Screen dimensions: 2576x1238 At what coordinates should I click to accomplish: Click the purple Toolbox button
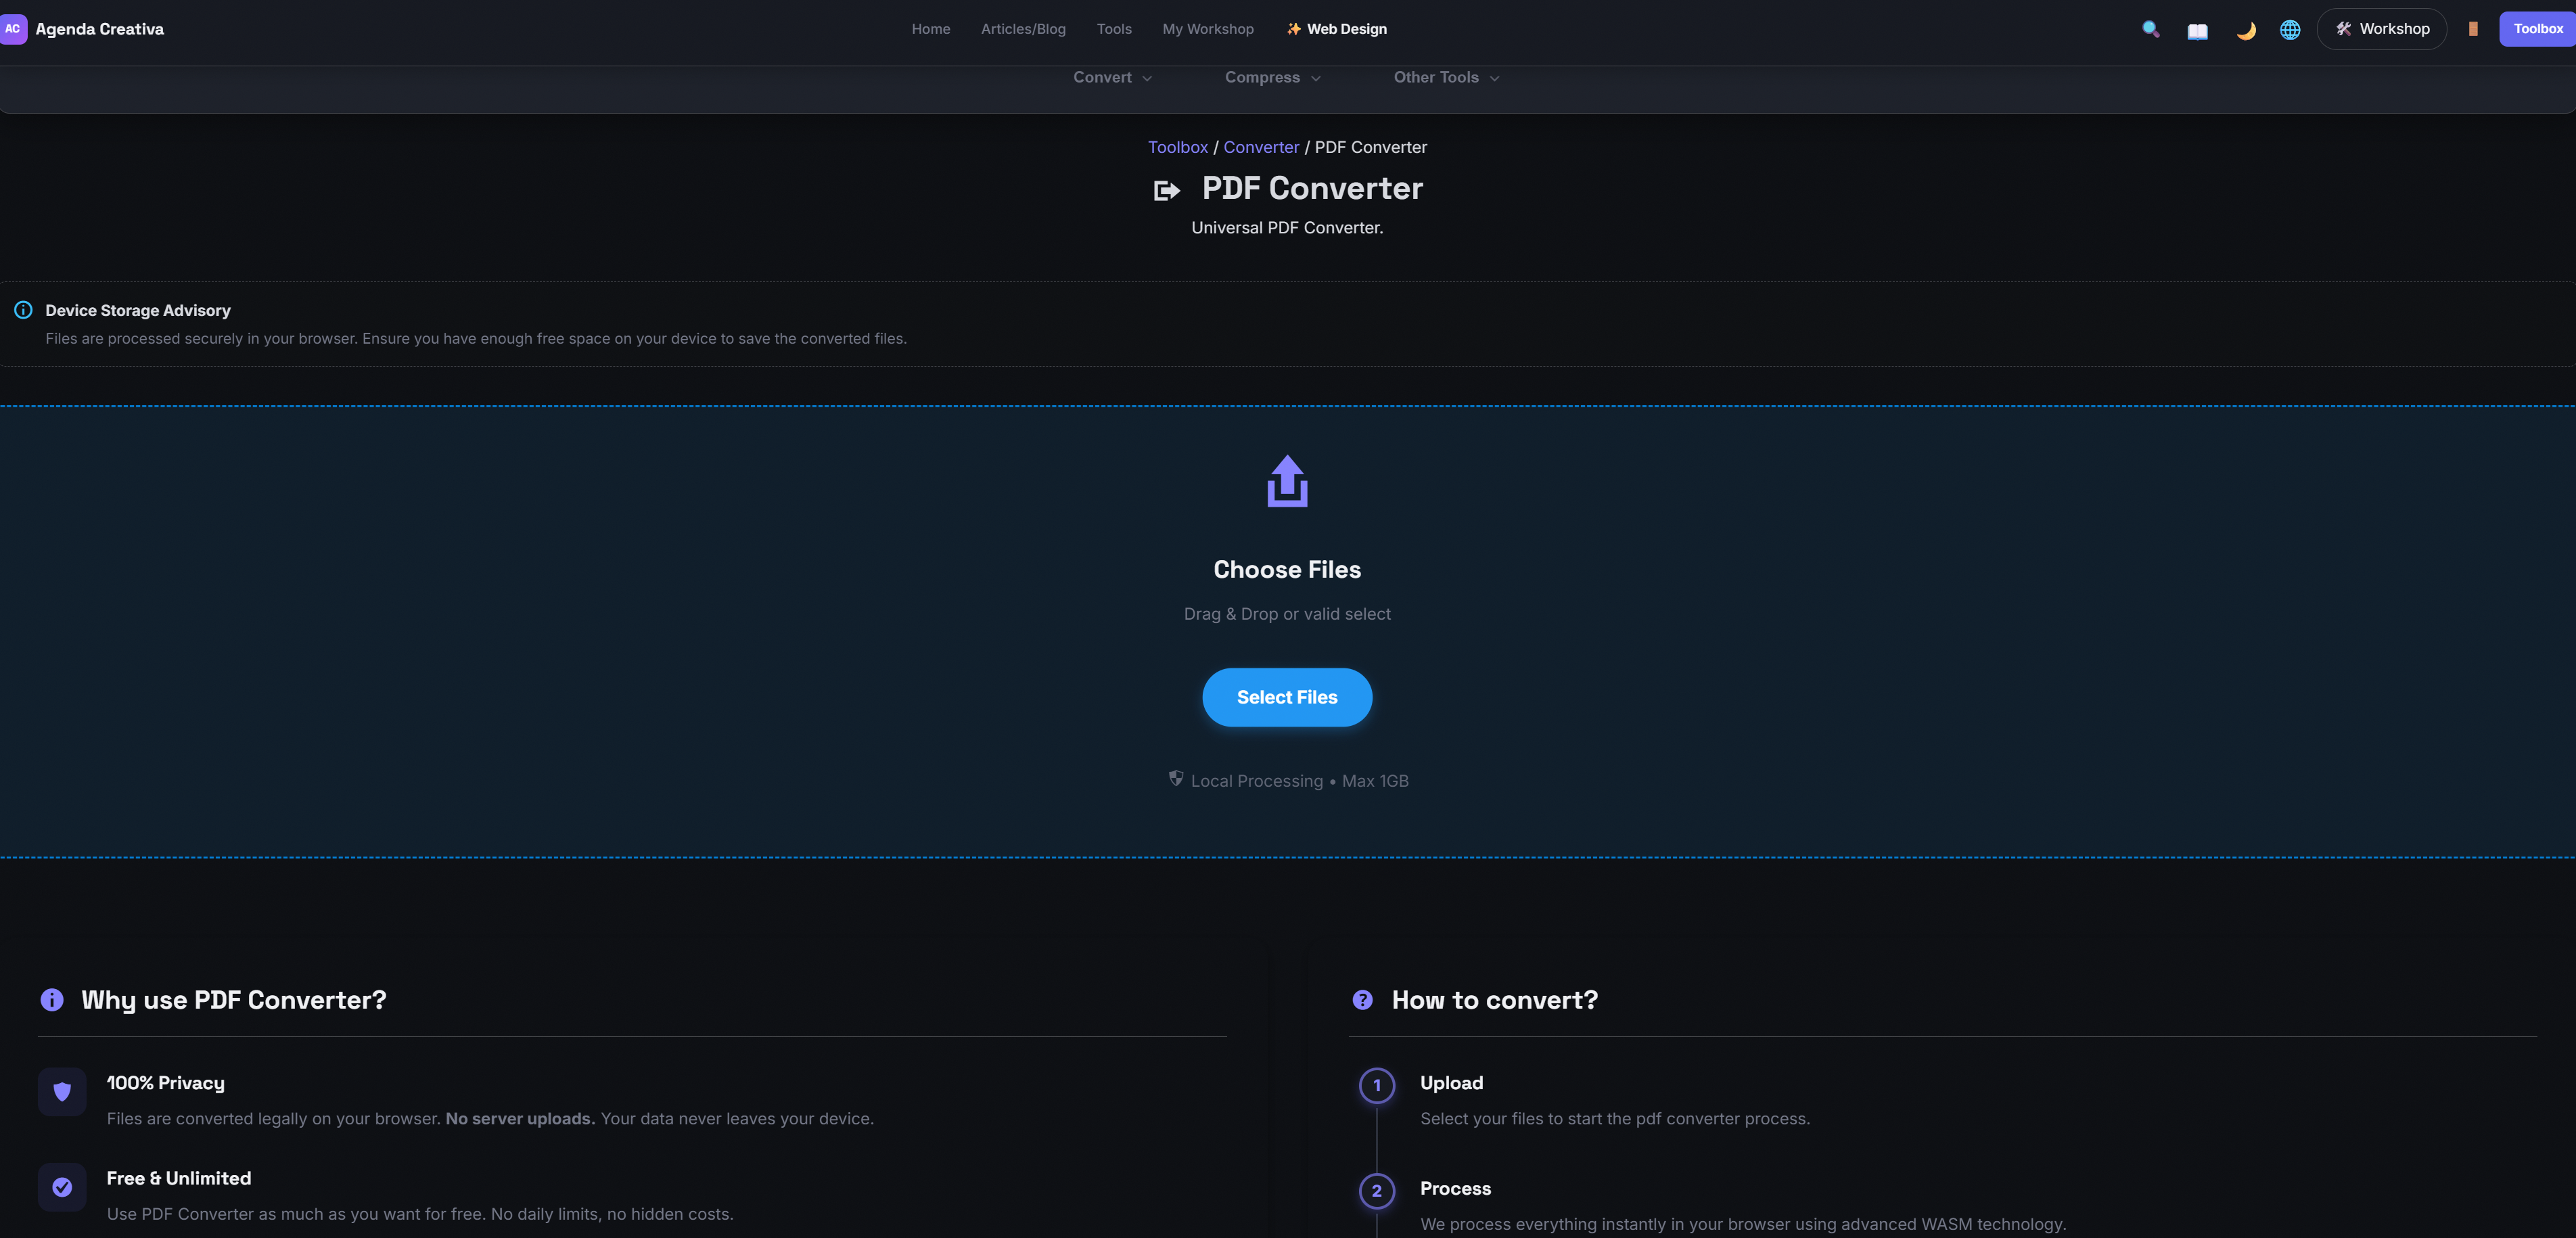point(2538,29)
